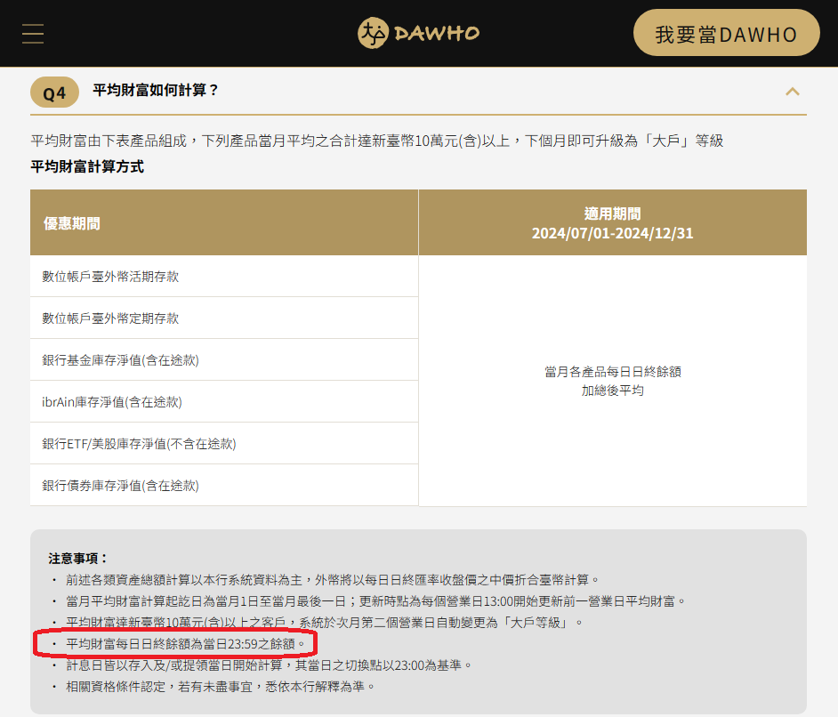Click the ibrAin庫存淨值(含在途款) row

[x=112, y=402]
